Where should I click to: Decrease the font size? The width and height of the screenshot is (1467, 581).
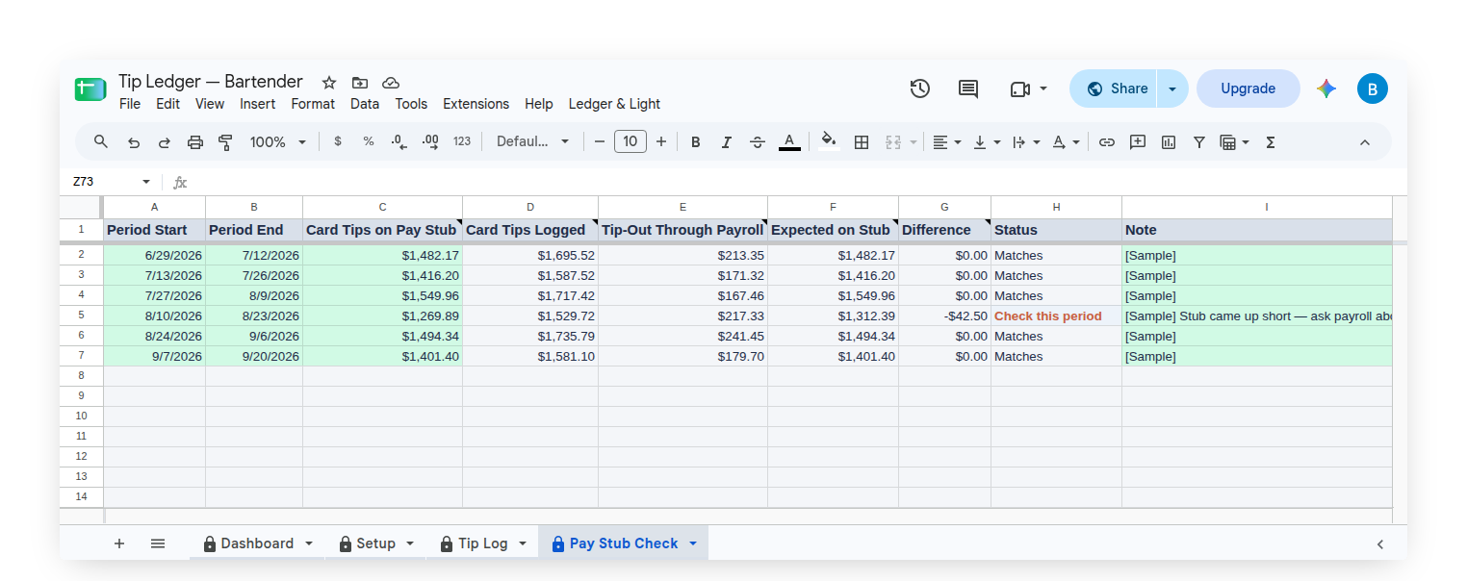point(600,142)
